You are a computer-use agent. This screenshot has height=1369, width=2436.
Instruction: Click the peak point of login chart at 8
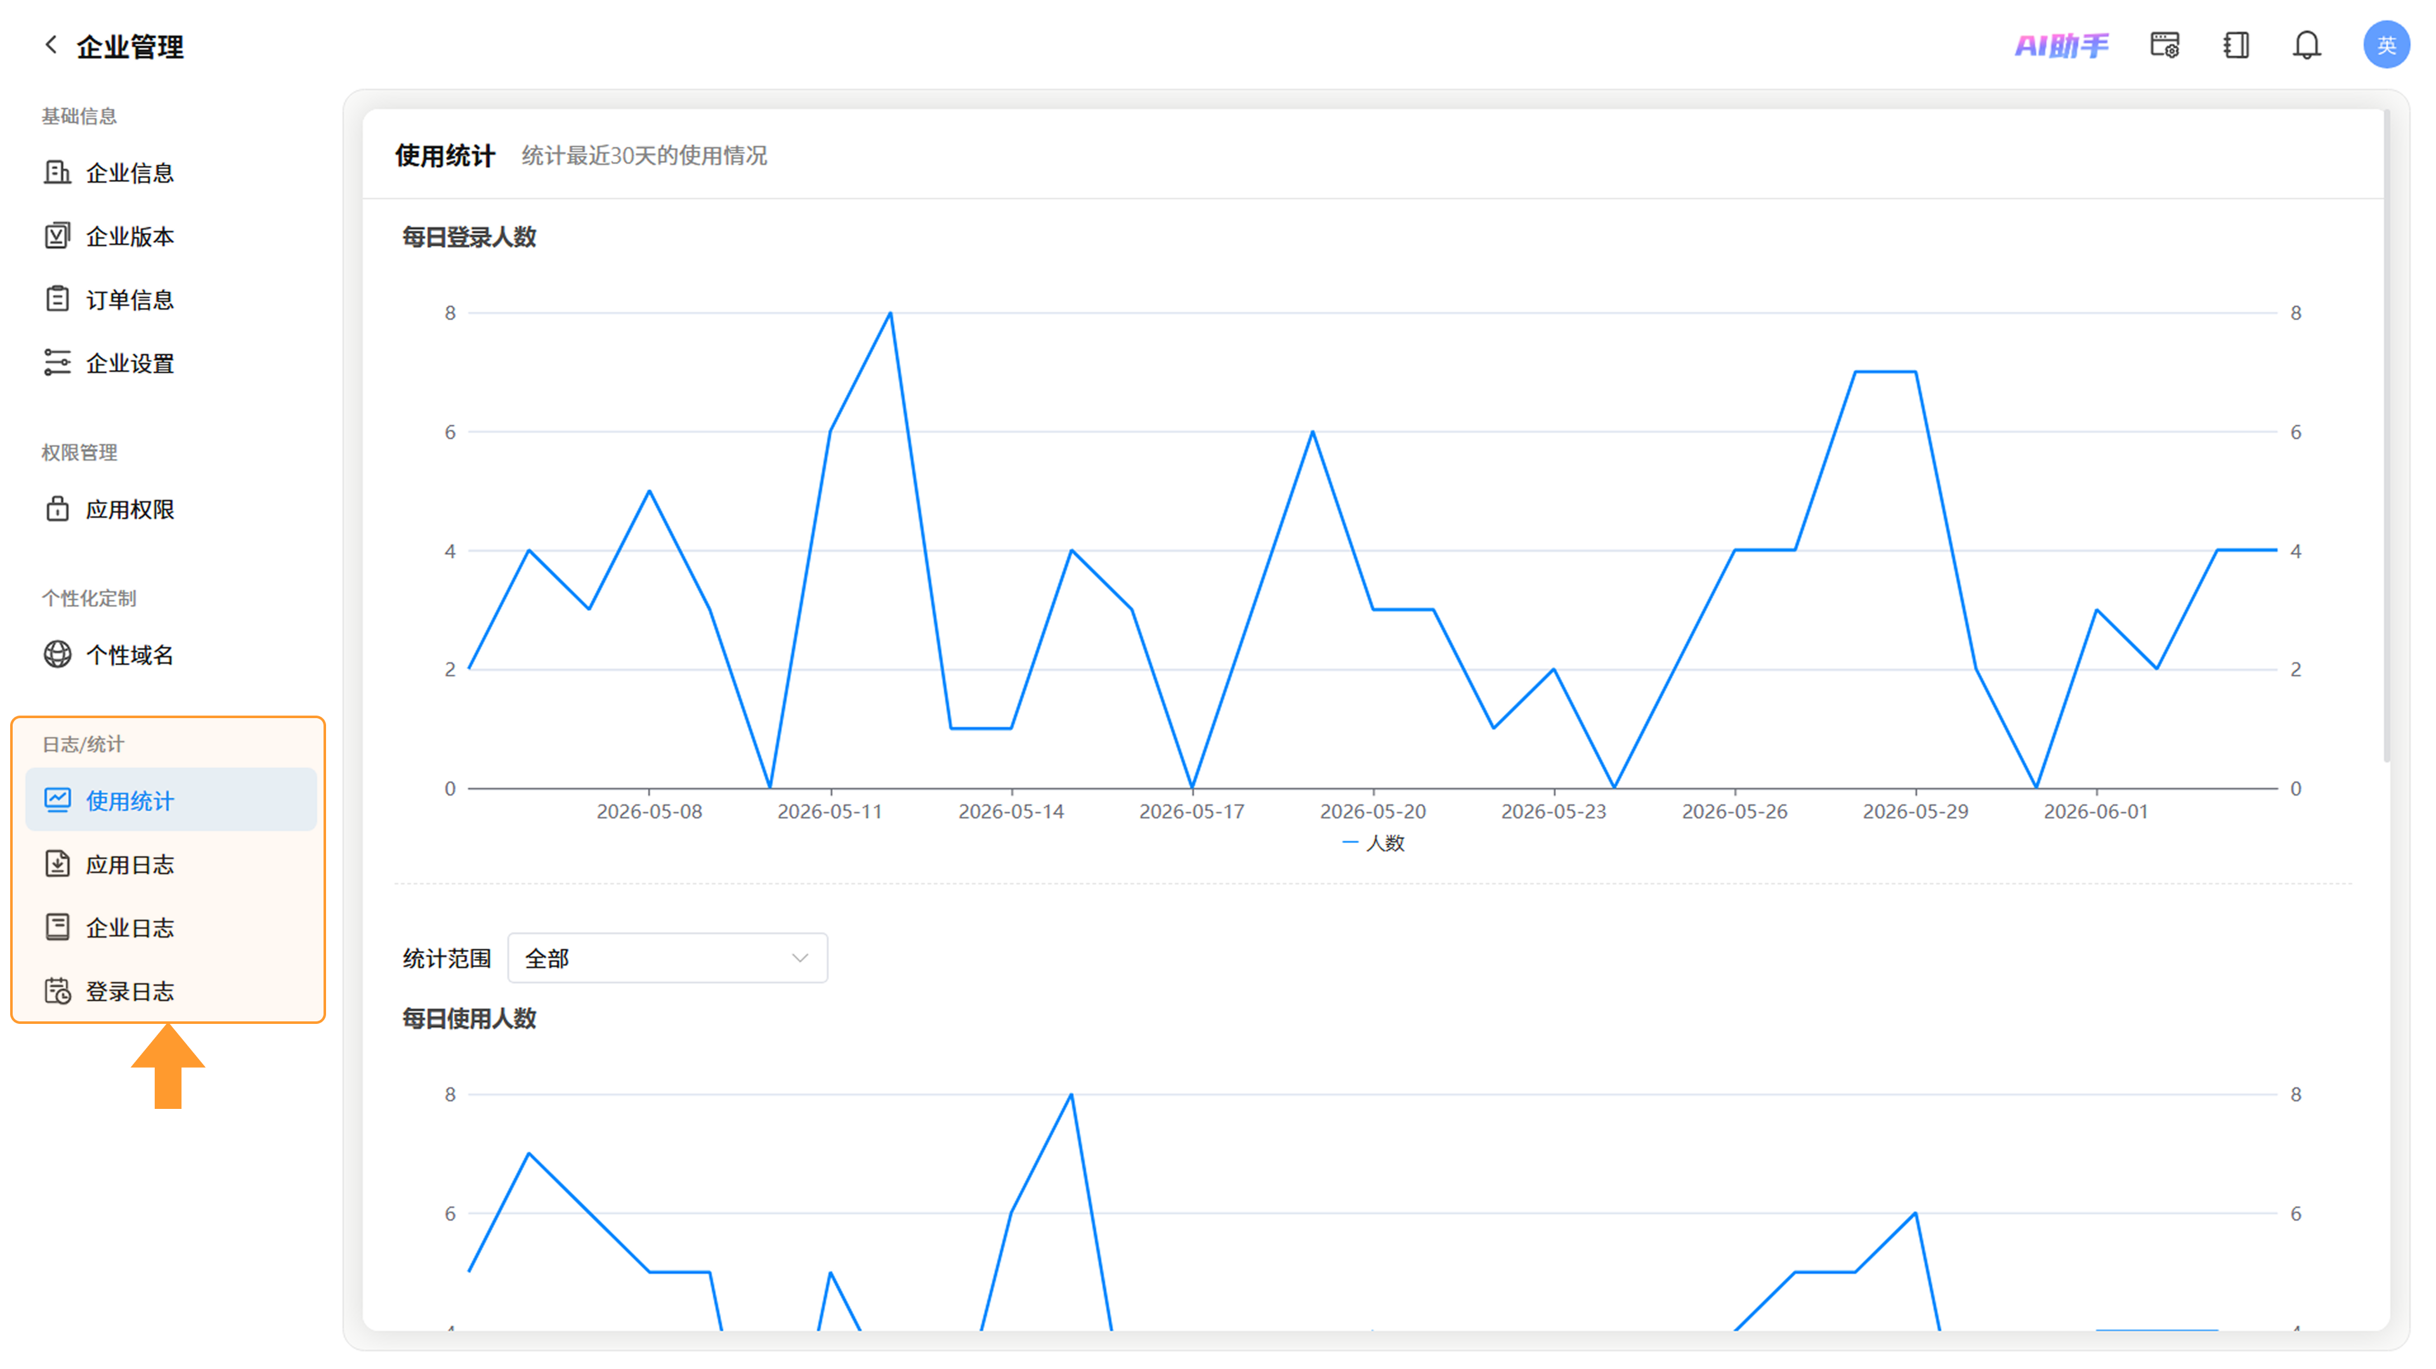pos(890,313)
